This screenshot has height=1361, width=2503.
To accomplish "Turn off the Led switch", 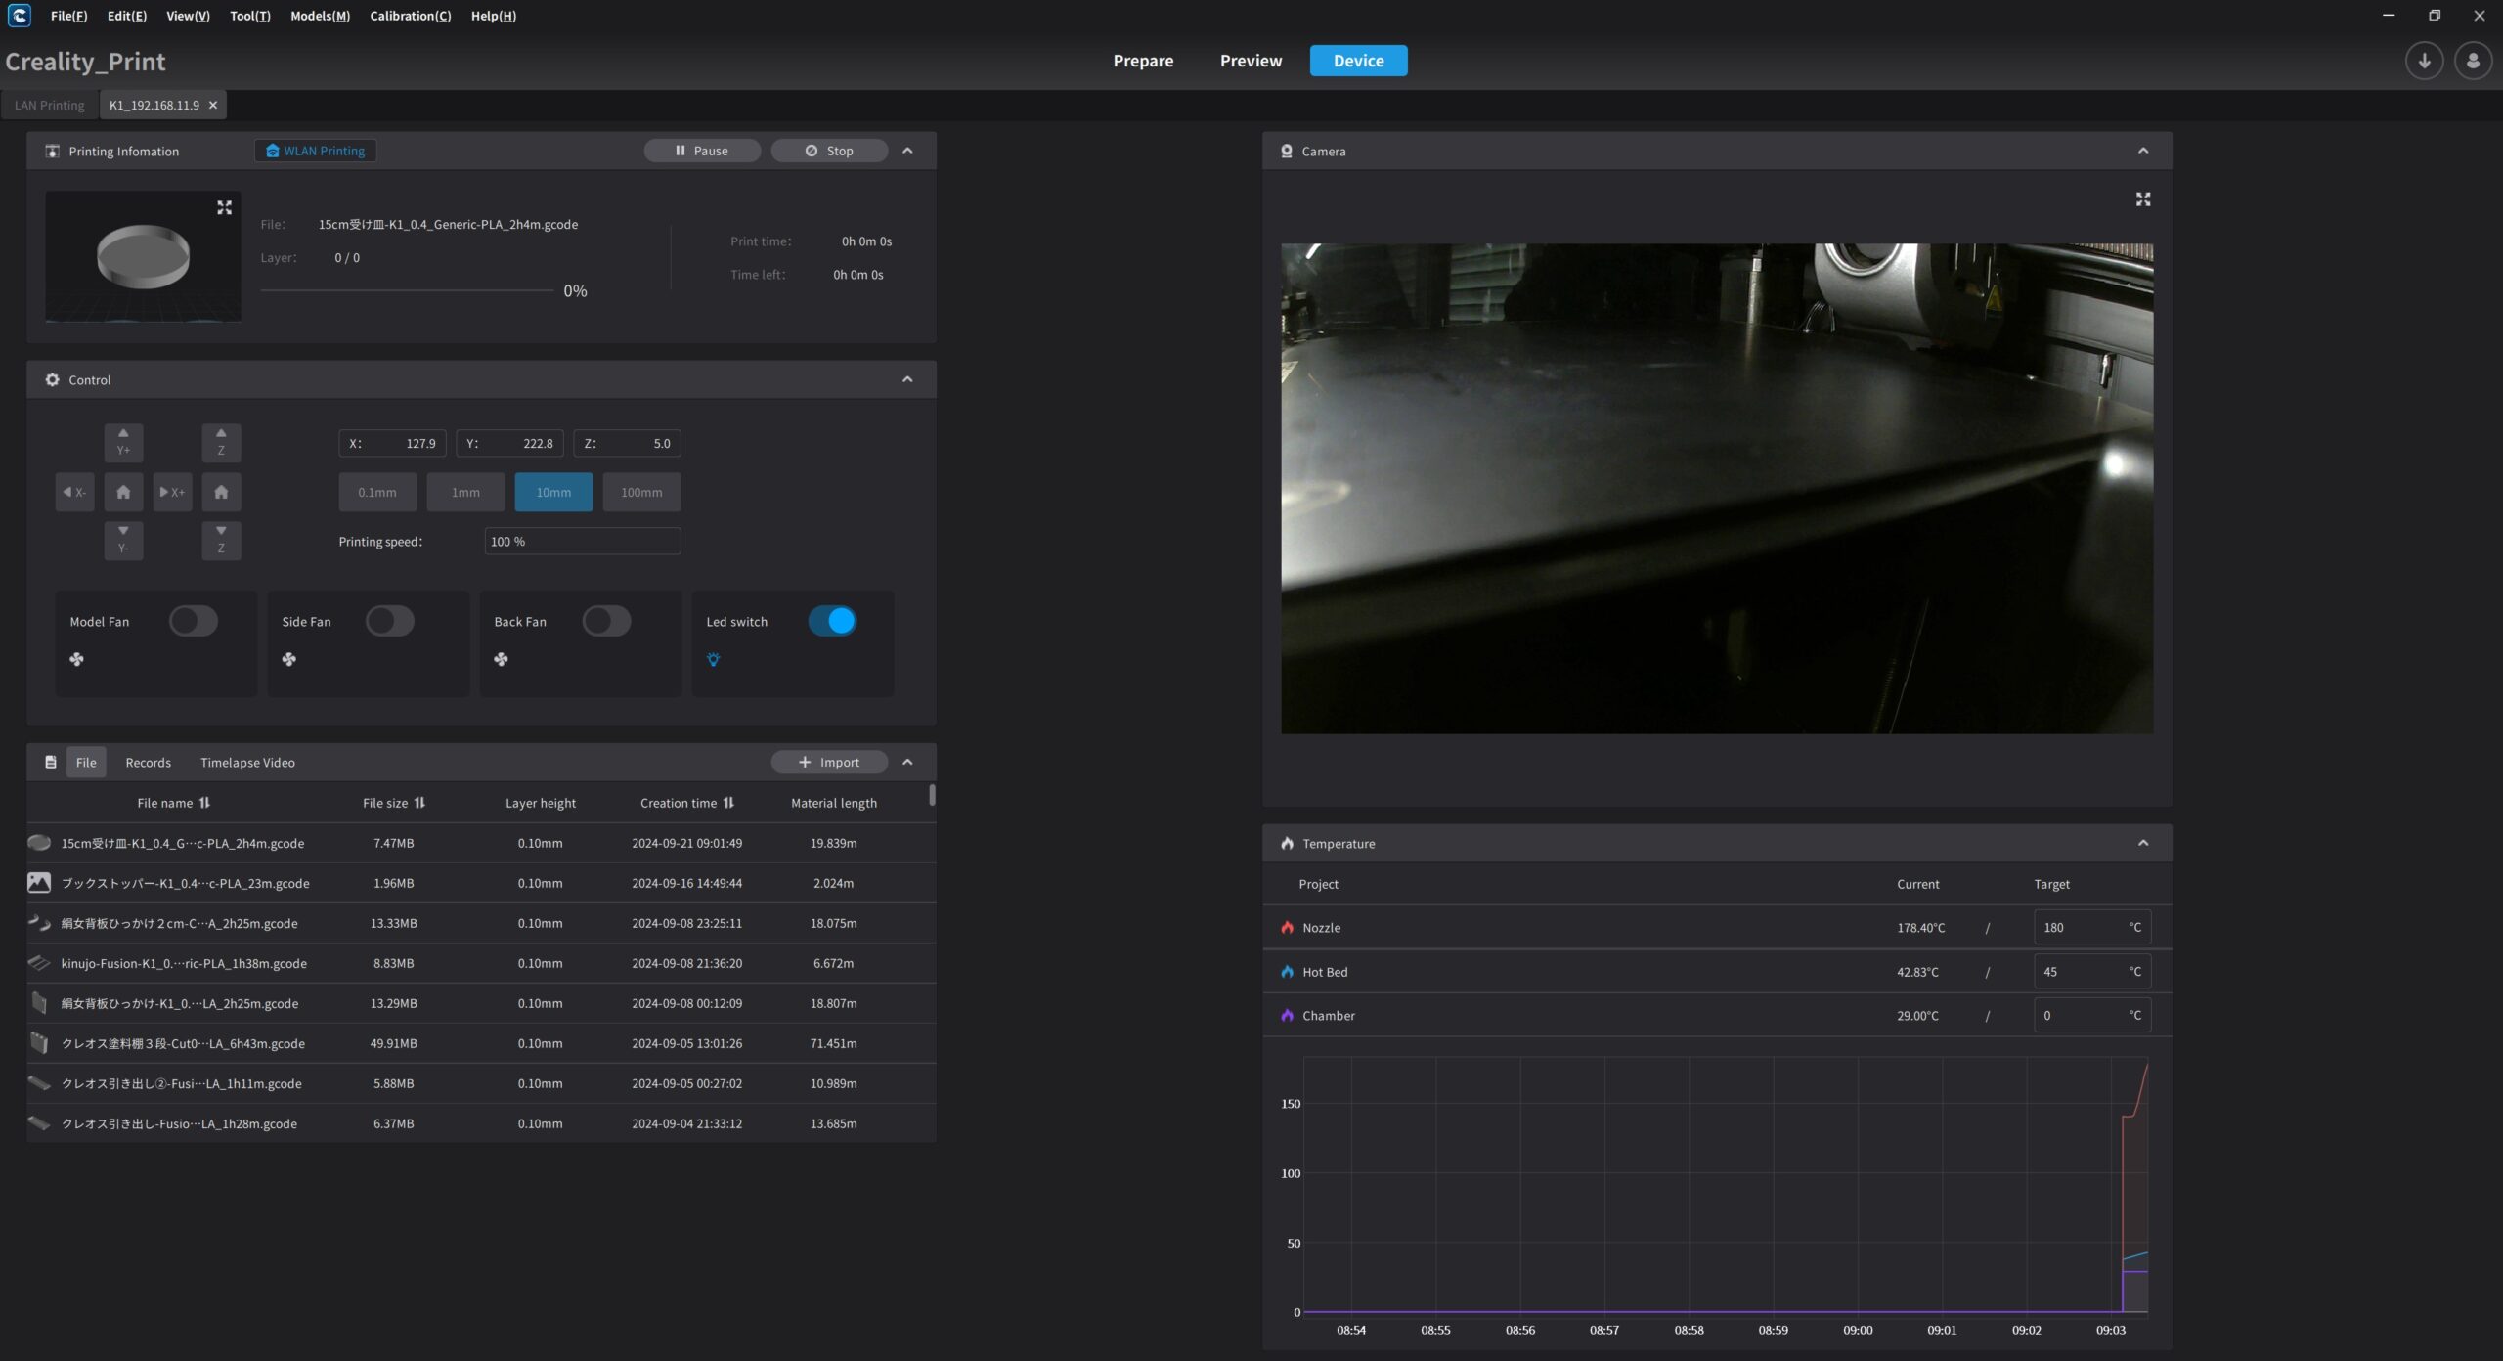I will [x=832, y=621].
